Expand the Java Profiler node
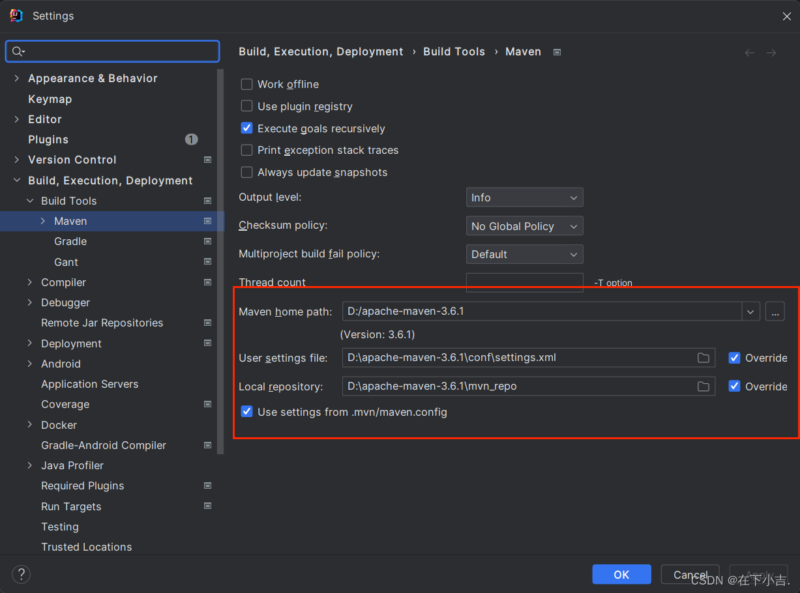Image resolution: width=800 pixels, height=593 pixels. (x=30, y=465)
